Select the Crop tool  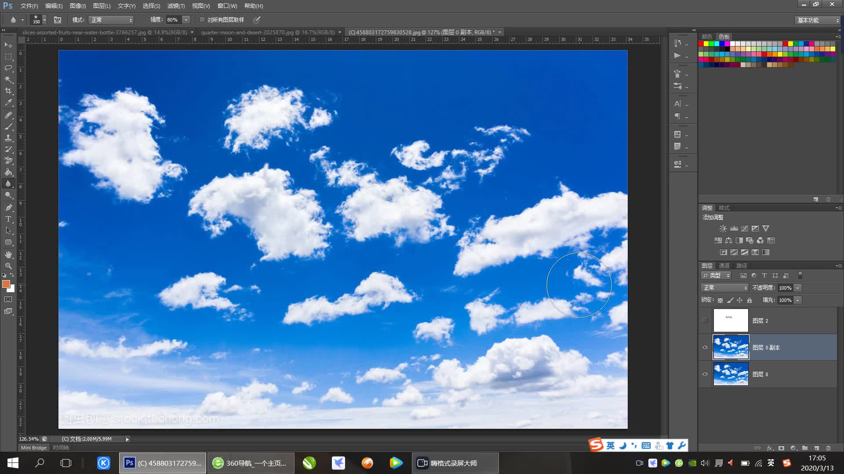8,91
